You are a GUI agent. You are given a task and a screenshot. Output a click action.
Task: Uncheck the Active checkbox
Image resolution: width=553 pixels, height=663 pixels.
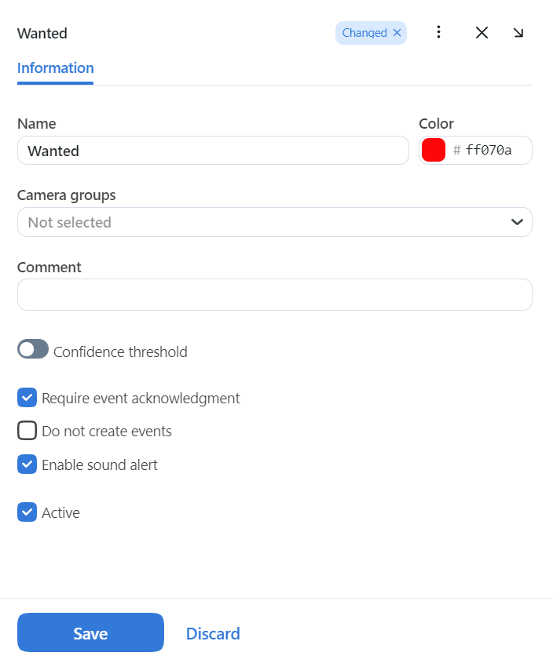tap(27, 512)
